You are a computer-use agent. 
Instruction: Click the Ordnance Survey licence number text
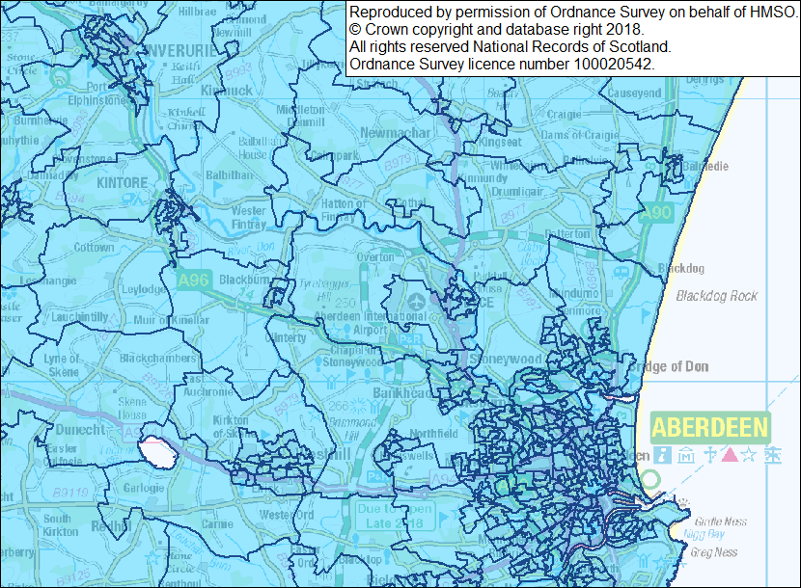point(502,64)
